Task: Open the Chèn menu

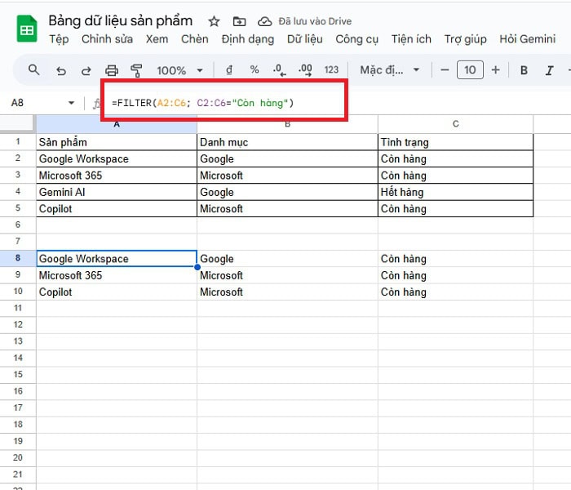Action: click(x=195, y=39)
